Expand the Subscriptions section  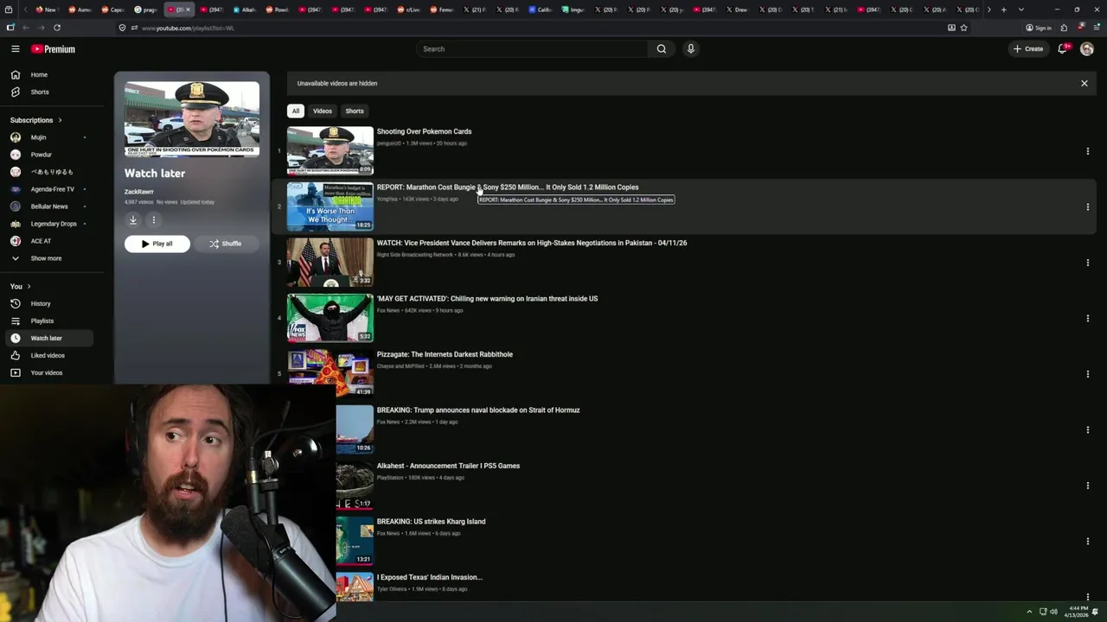35,120
